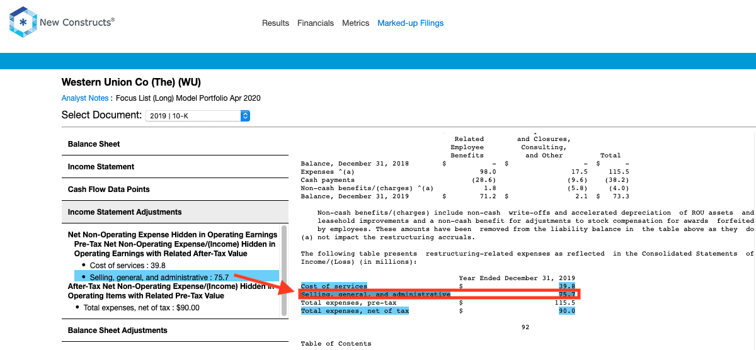Screen dimensions: 756x350
Task: Click 'Focus List (Long) Model Portfolio Apr 2020' text
Action: point(188,98)
